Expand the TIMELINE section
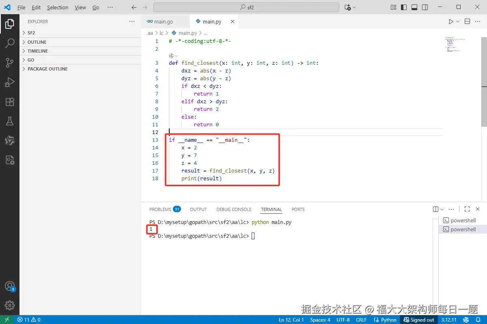The image size is (487, 324). [x=80, y=51]
